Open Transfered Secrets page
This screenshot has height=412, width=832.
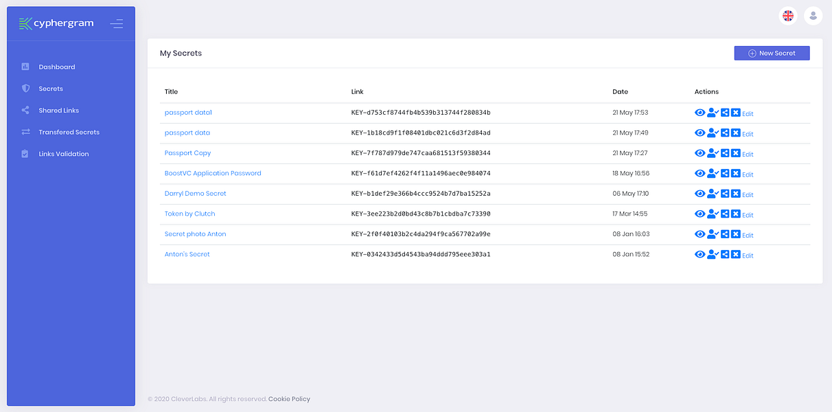point(71,132)
